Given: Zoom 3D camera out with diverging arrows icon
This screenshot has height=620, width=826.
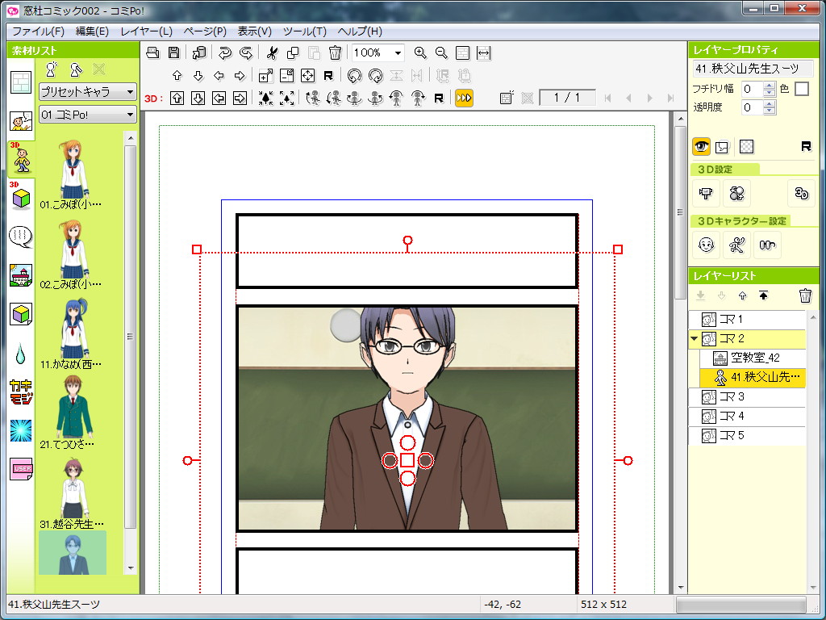Looking at the screenshot, I should [287, 98].
